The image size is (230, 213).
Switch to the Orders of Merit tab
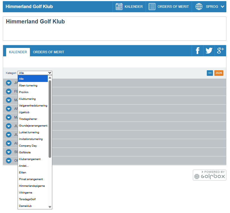point(49,52)
